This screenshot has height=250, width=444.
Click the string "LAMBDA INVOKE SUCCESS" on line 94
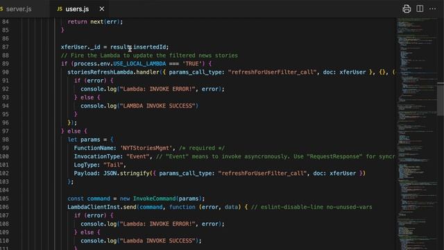click(157, 106)
